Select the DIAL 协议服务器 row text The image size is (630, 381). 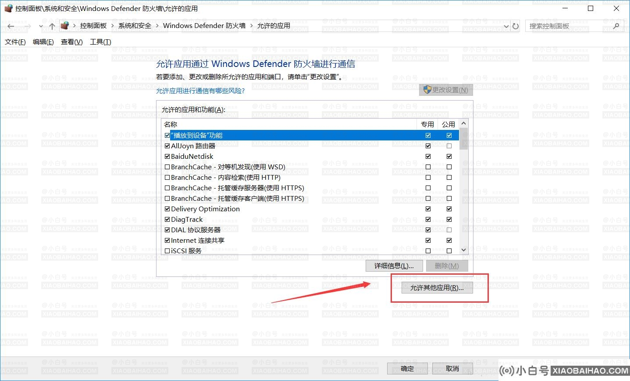point(196,230)
